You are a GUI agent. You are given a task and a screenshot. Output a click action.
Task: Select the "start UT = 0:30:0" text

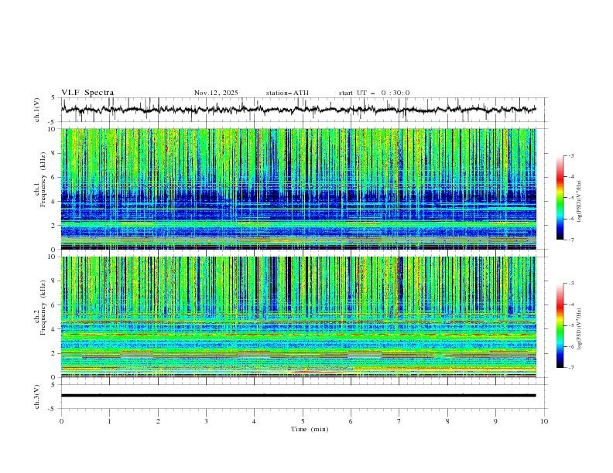point(374,93)
